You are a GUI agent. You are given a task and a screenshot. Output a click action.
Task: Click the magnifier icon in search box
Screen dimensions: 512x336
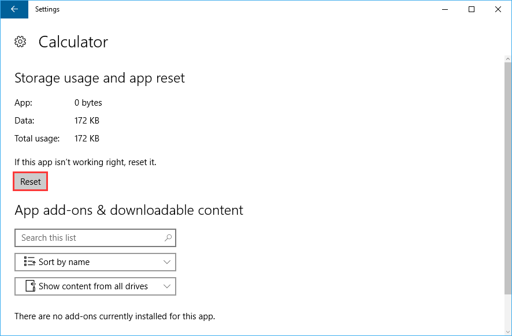[x=168, y=238]
